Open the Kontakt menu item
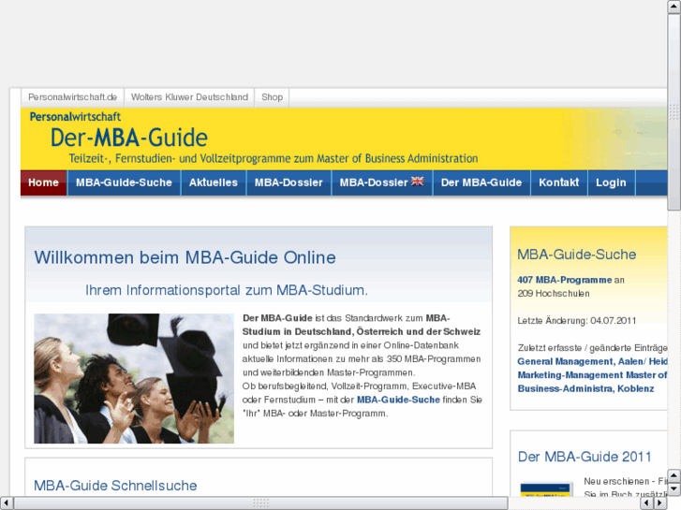 click(x=558, y=182)
